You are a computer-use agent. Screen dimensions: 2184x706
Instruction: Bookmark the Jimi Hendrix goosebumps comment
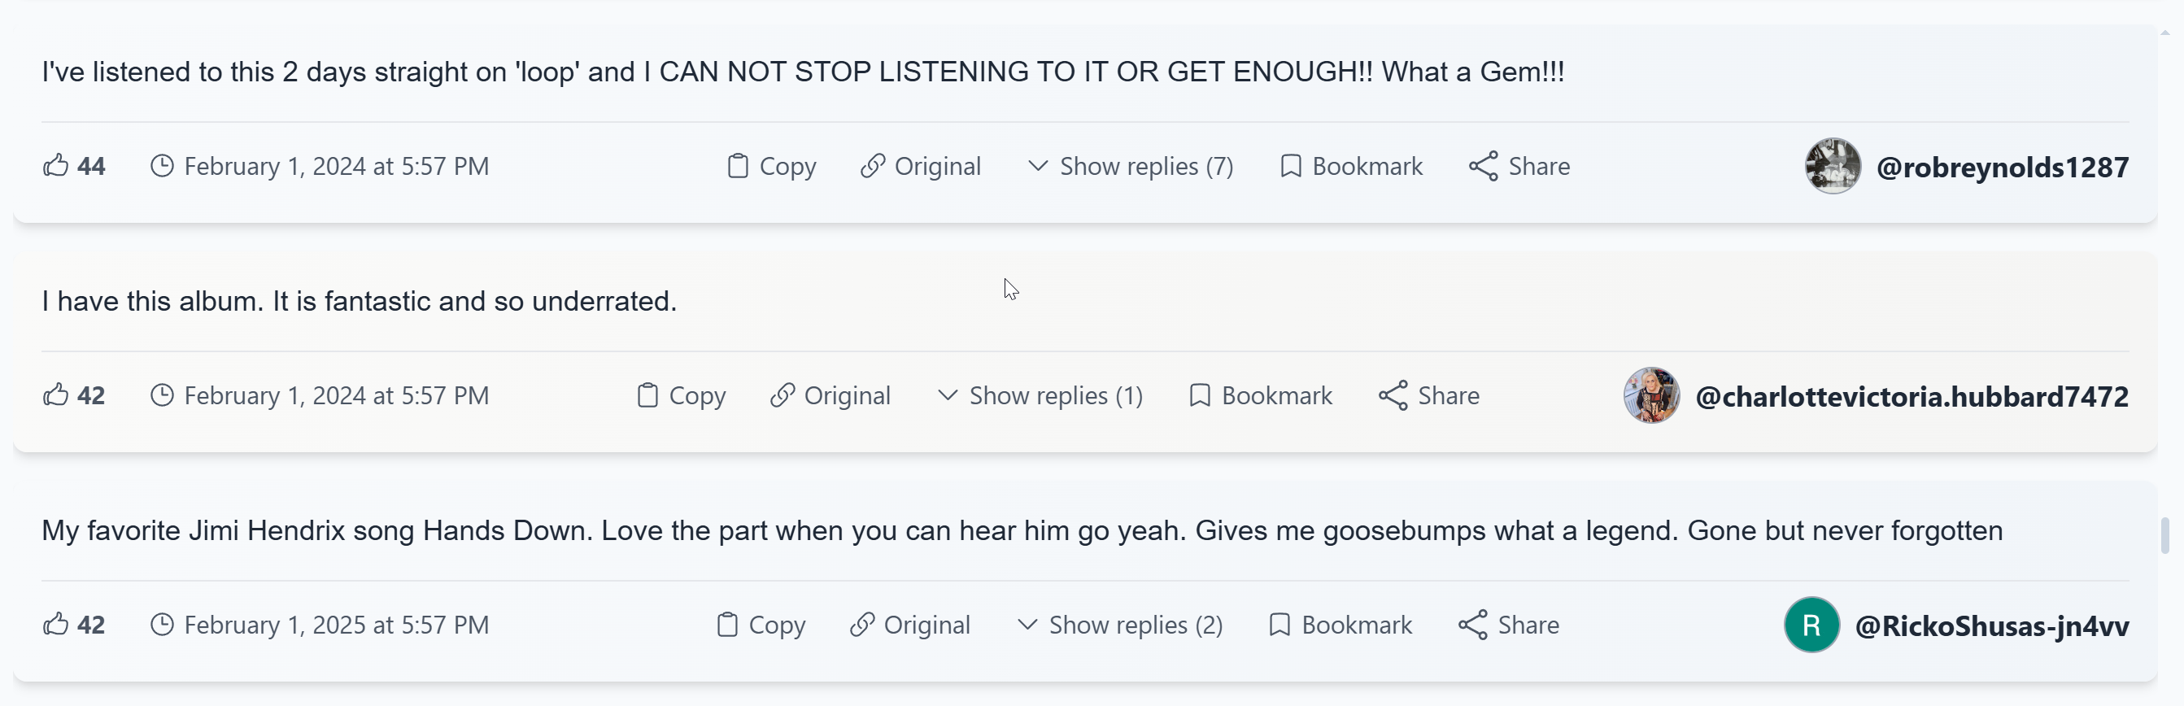click(1340, 625)
